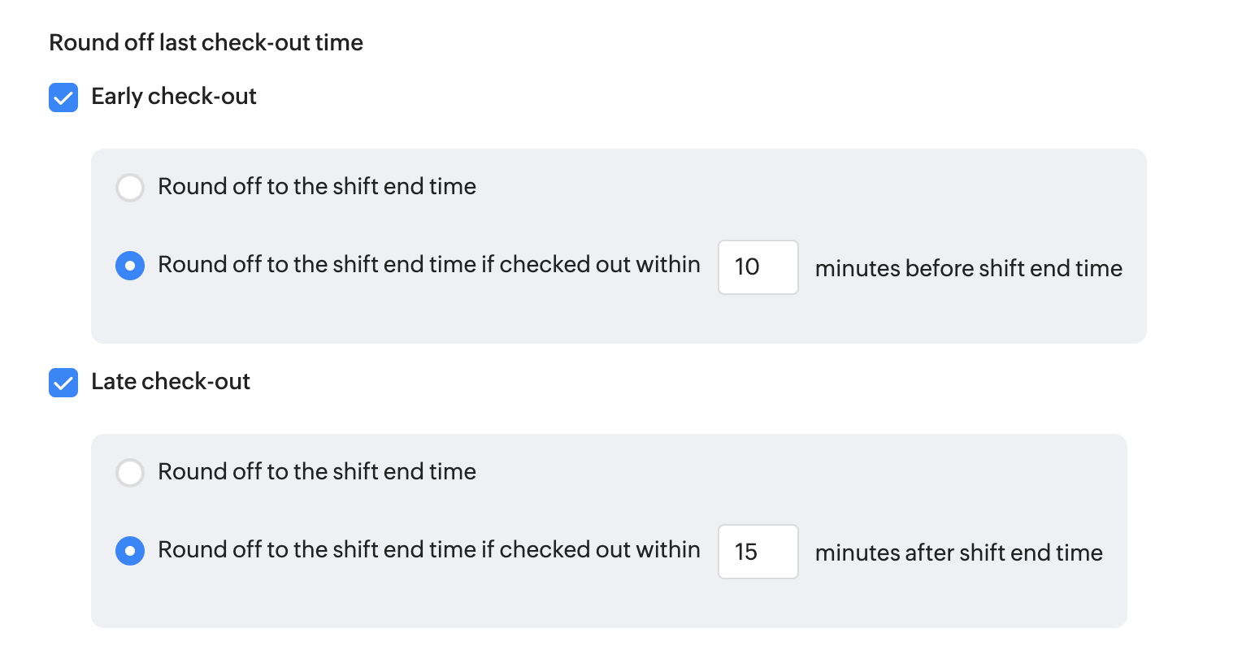Click the "Round off last check-out time" heading

coord(206,42)
